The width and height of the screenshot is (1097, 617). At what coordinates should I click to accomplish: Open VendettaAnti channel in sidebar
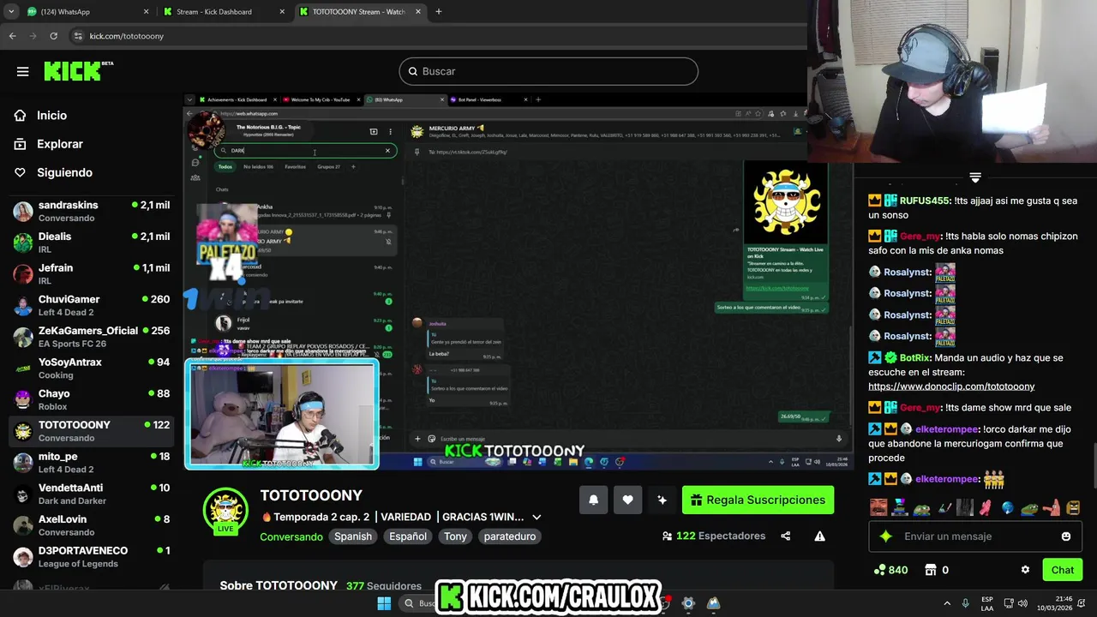point(91,494)
